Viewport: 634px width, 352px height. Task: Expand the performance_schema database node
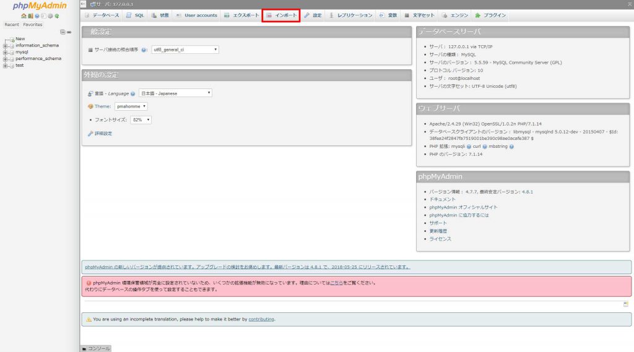click(x=5, y=59)
